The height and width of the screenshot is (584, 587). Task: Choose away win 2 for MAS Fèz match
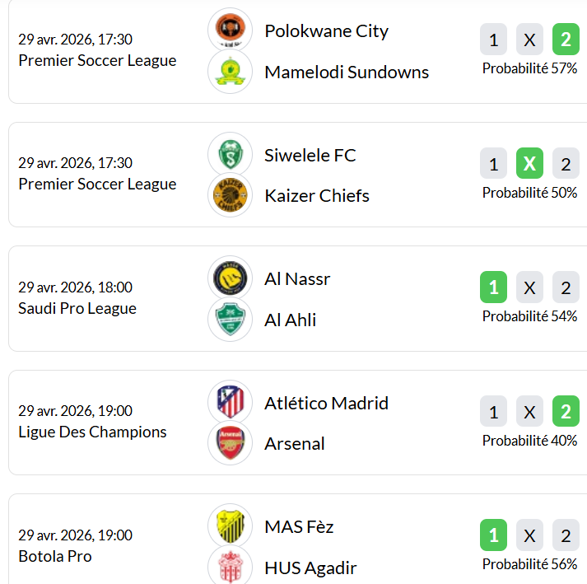click(566, 535)
